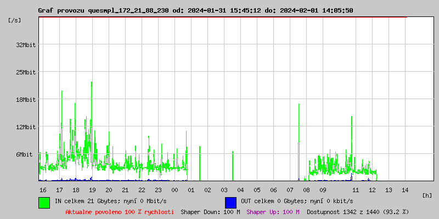Click the 12Mbit y-axis label
The width and height of the screenshot is (439, 219).
(x=26, y=127)
